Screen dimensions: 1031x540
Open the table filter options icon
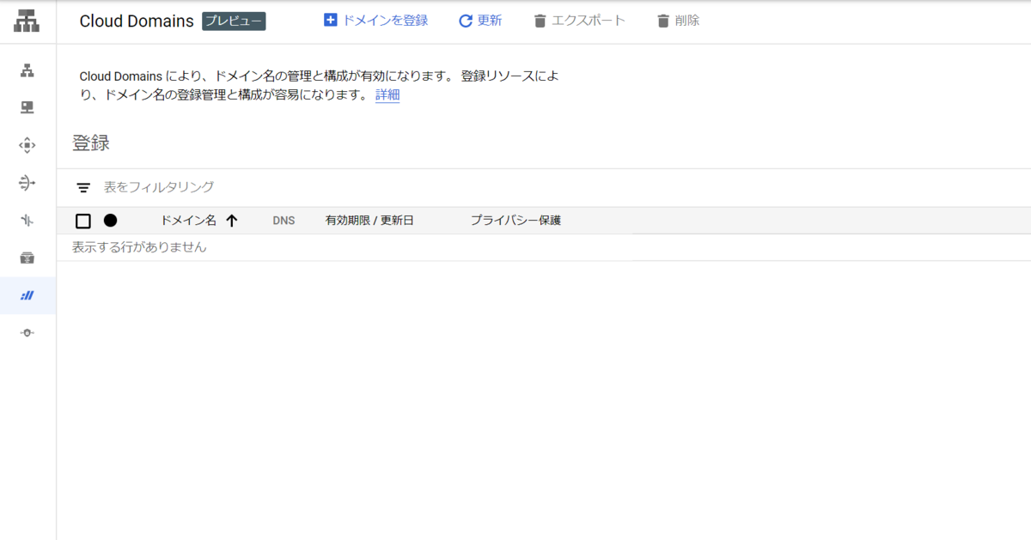click(x=83, y=186)
